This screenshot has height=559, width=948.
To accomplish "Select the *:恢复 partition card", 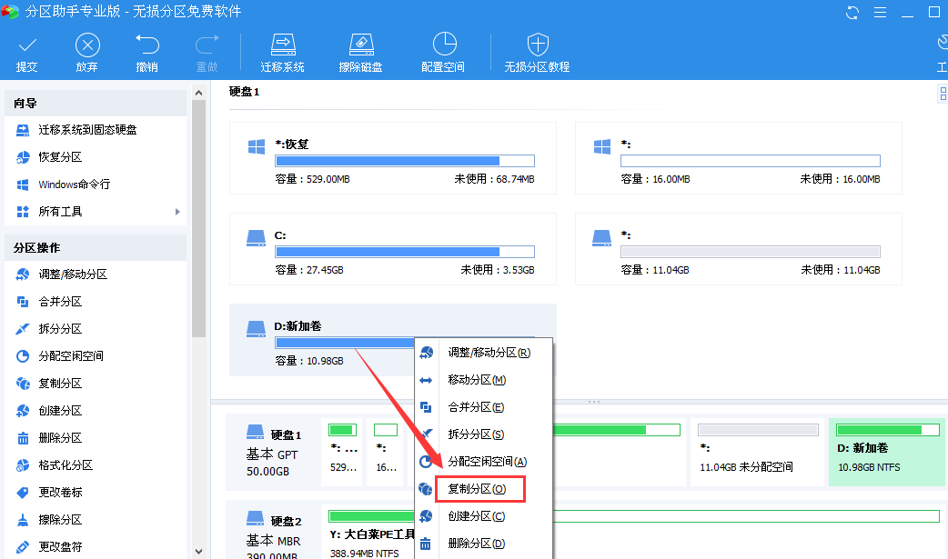I will pos(393,158).
